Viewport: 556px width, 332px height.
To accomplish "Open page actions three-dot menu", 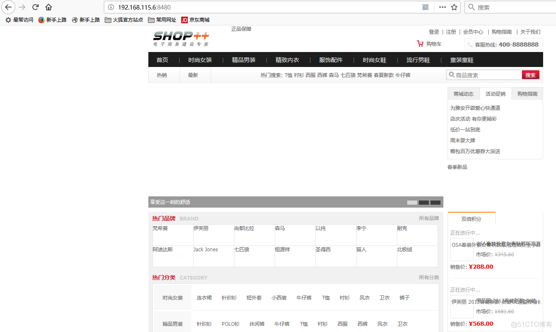I will (443, 7).
